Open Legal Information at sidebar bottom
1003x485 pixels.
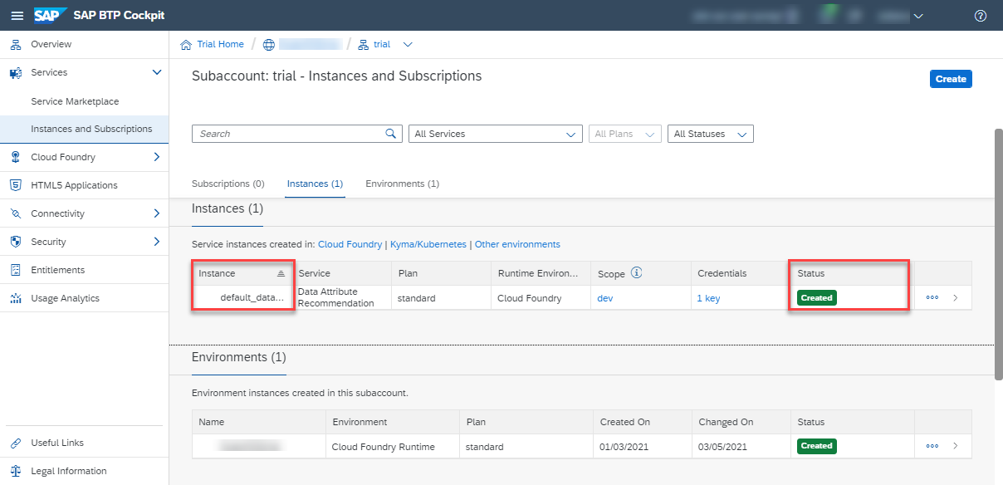pos(84,471)
